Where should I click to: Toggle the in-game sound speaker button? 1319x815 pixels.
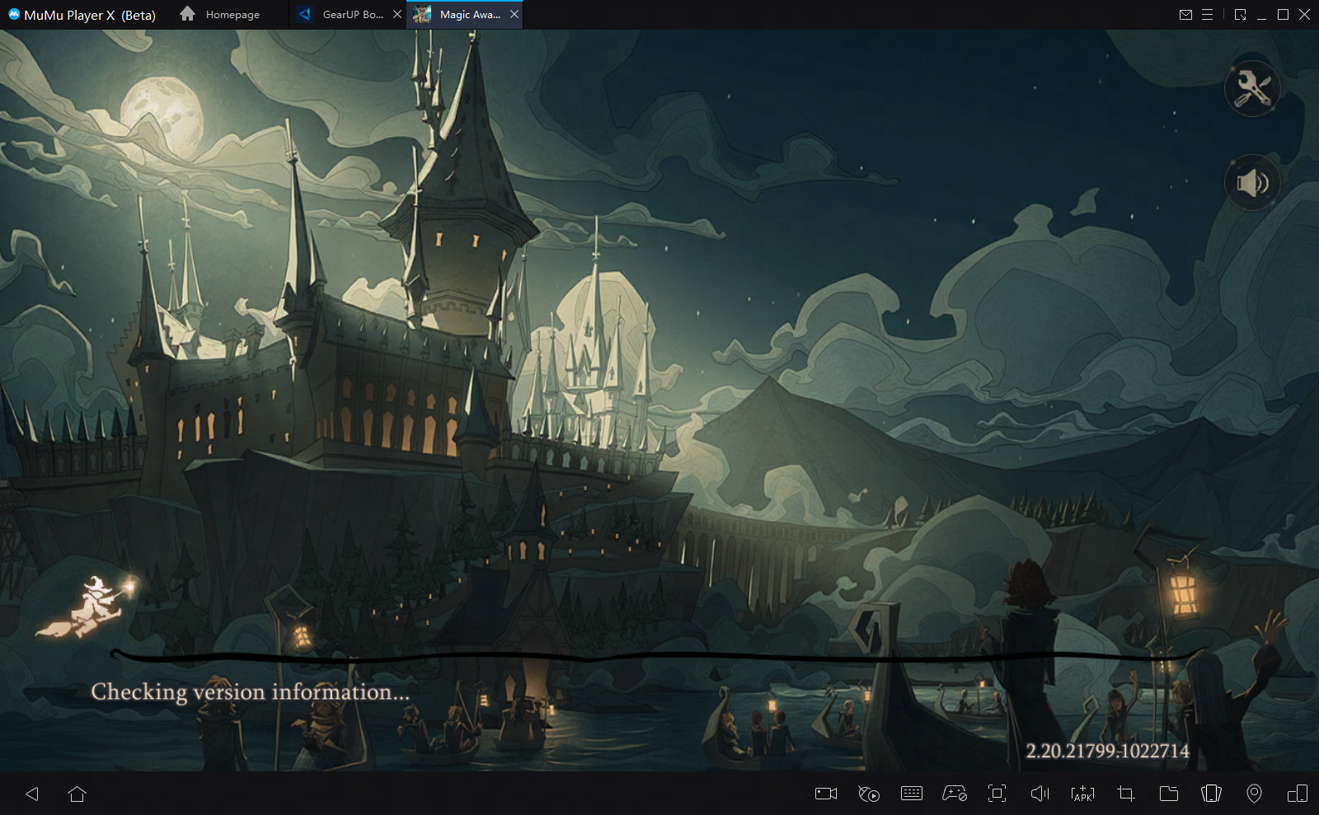tap(1252, 183)
